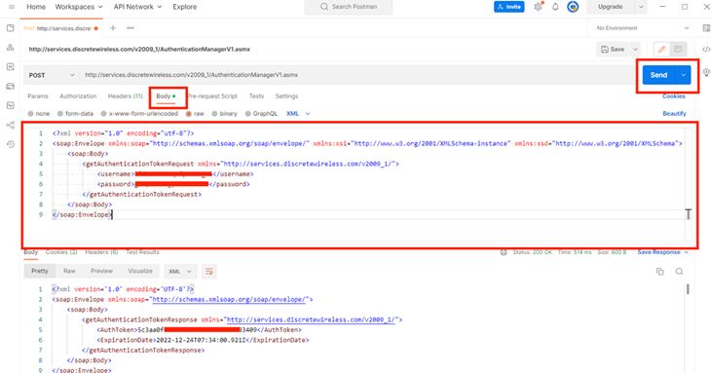Select the form-data body type
This screenshot has height=373, width=712.
[75, 113]
